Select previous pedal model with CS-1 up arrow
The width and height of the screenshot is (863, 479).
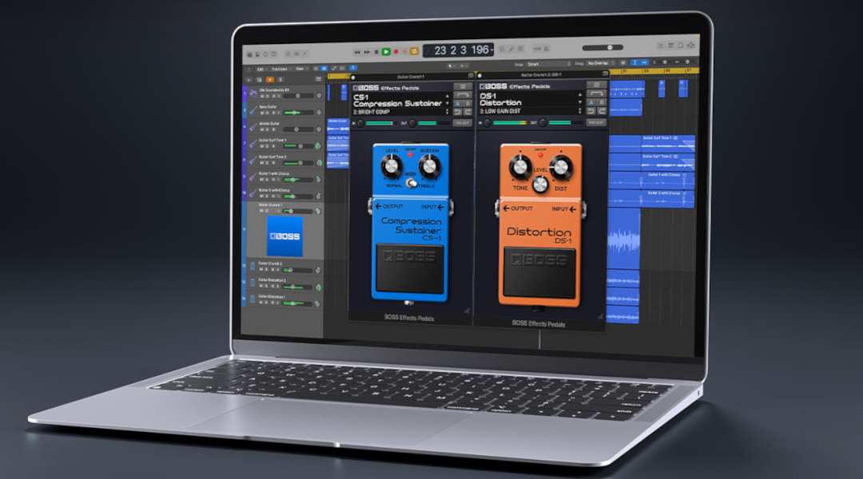click(447, 97)
